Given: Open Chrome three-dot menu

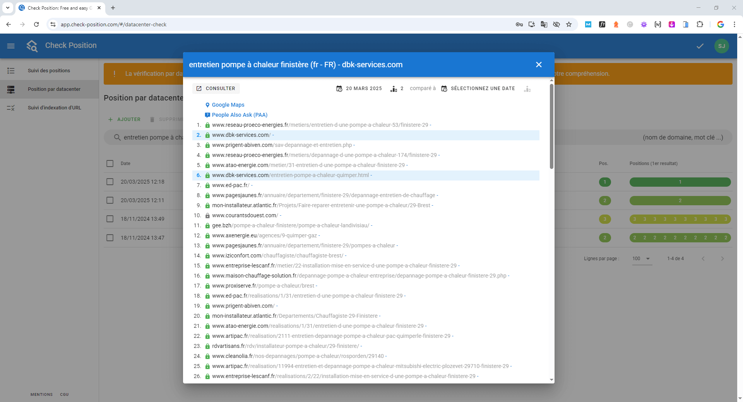Looking at the screenshot, I should tap(734, 24).
